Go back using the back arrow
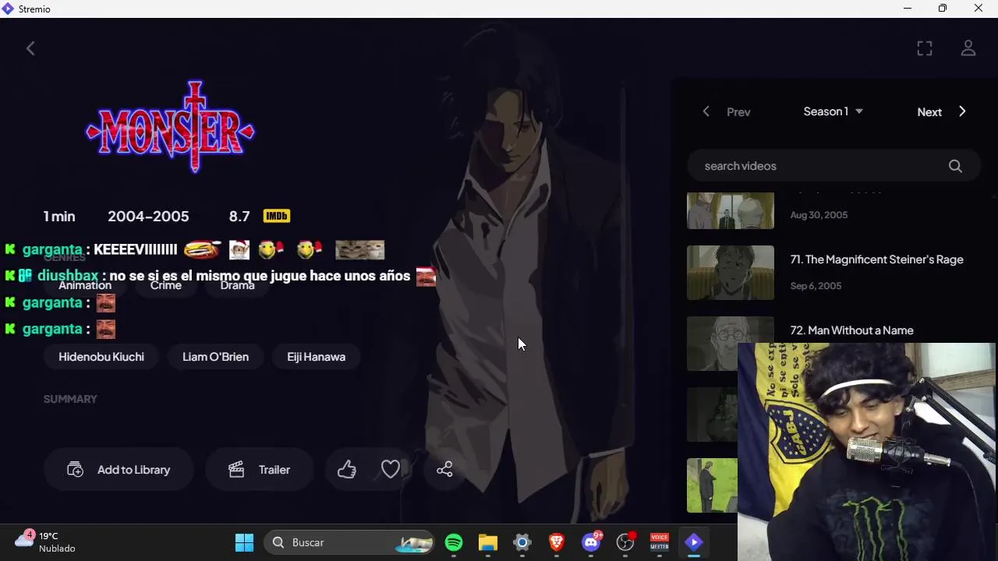The height and width of the screenshot is (561, 998). pyautogui.click(x=30, y=48)
